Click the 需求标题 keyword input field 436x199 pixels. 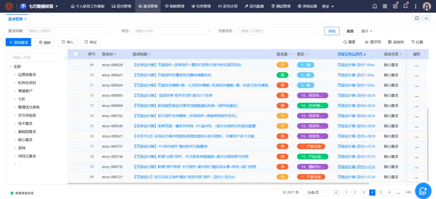coord(66,31)
